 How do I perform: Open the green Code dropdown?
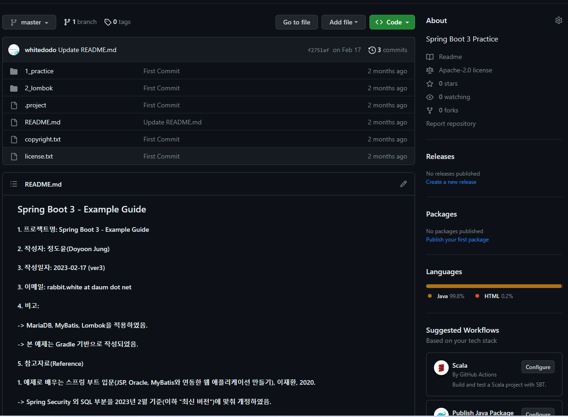(x=392, y=22)
